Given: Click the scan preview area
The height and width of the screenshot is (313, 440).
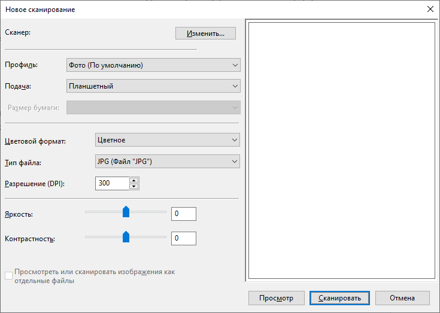Looking at the screenshot, I should tap(342, 151).
